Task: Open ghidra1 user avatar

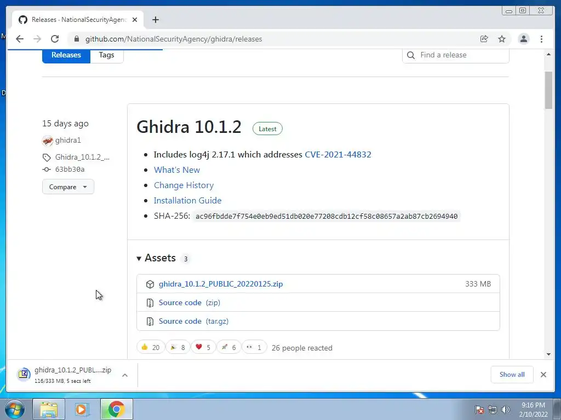Action: click(x=48, y=141)
